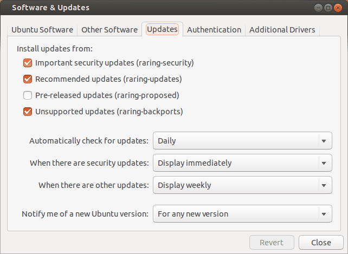Open the Automatically check for updates dropdown

[x=242, y=141]
